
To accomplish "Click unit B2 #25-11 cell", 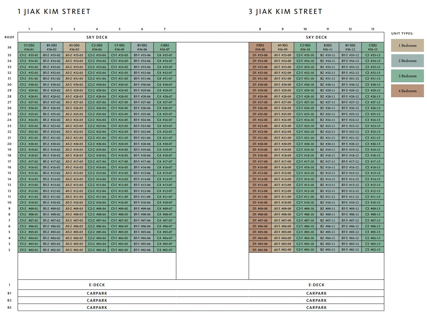I will [328, 114].
